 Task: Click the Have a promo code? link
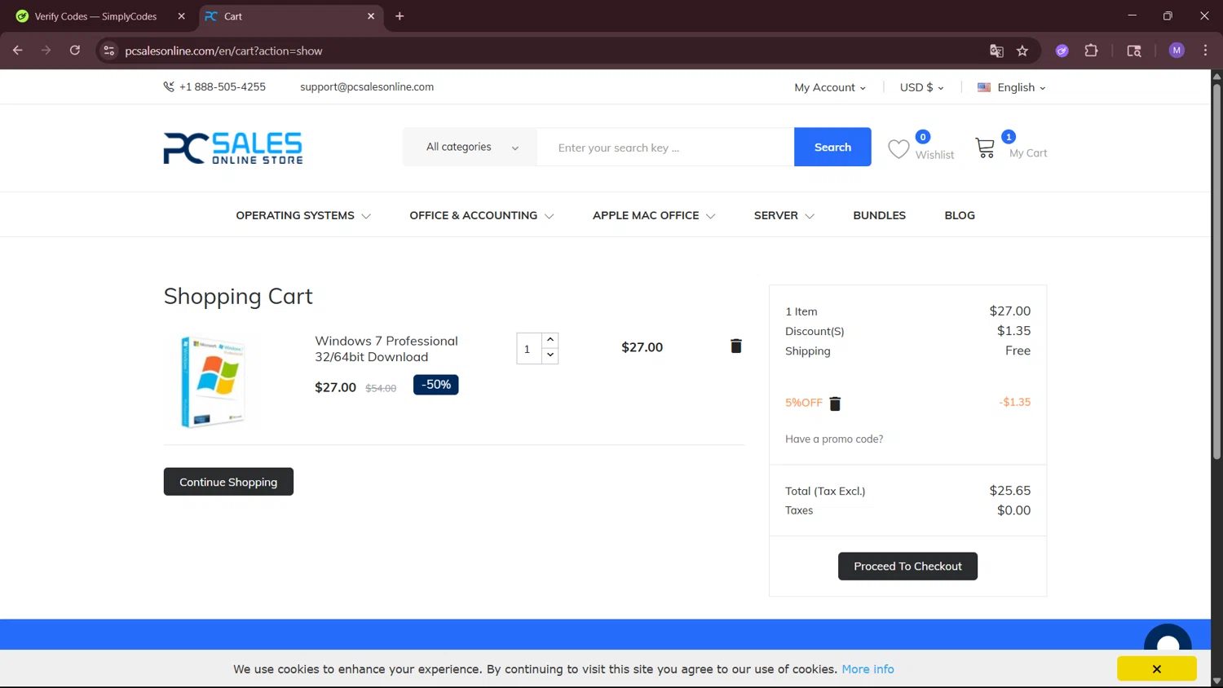click(834, 439)
